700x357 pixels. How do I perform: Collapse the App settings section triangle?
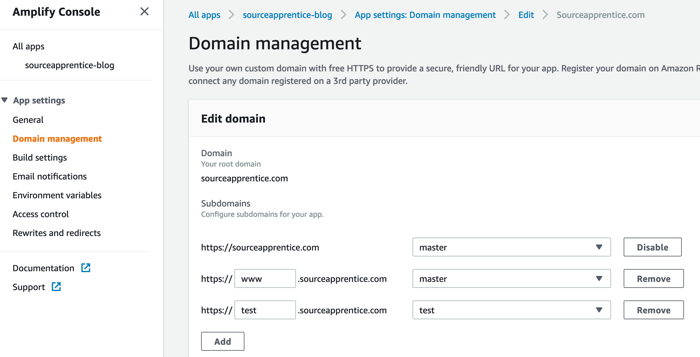4,100
